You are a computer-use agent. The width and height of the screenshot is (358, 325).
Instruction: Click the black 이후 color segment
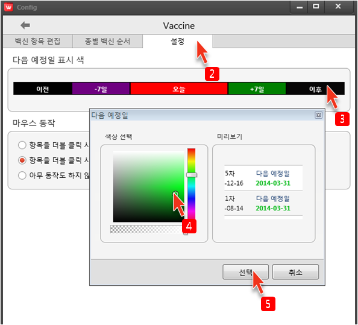click(x=315, y=89)
